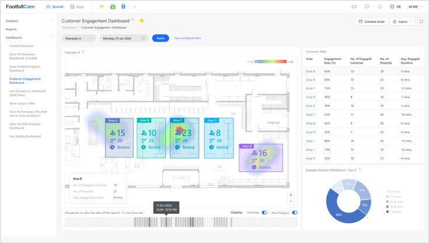Click the fullscreen expand icon
This screenshot has width=429, height=243.
click(x=421, y=22)
